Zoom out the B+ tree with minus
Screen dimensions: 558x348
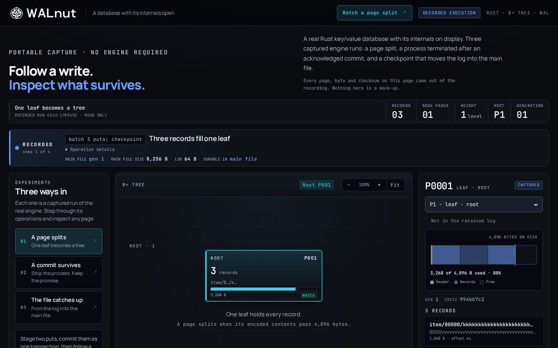click(349, 185)
